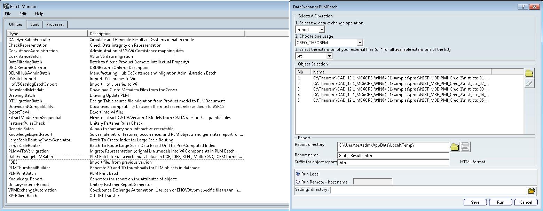
Task: Open the File menu in Batch Monitor
Action: click(8, 14)
